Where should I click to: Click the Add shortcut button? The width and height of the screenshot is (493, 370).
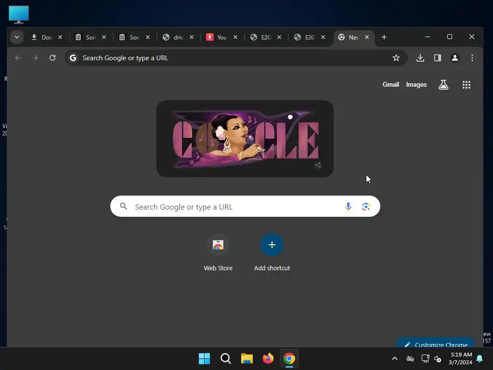tap(272, 252)
